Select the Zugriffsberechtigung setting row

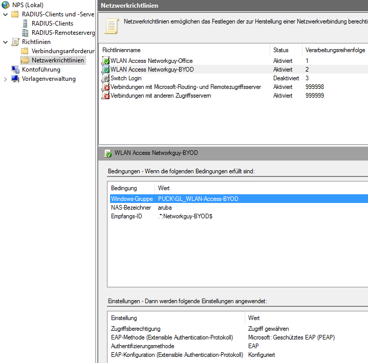pos(239,329)
